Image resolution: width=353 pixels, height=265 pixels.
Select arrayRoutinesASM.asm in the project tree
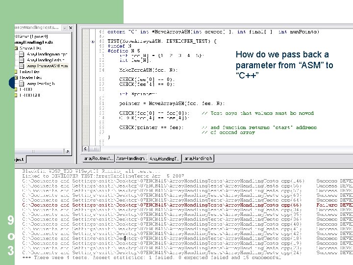pyautogui.click(x=47, y=66)
